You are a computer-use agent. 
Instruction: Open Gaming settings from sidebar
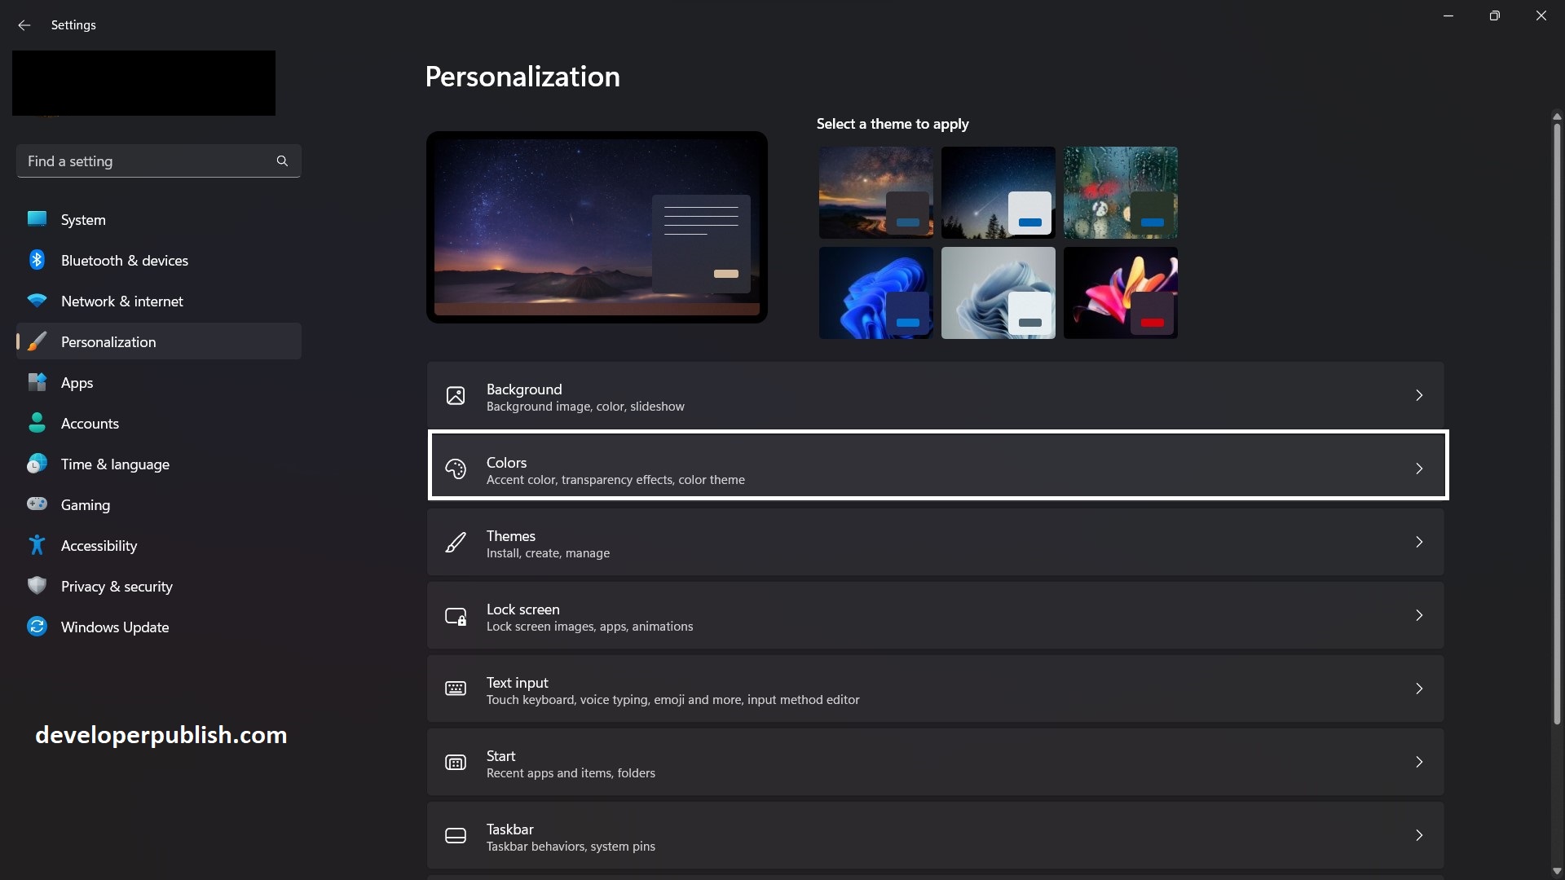(x=85, y=504)
